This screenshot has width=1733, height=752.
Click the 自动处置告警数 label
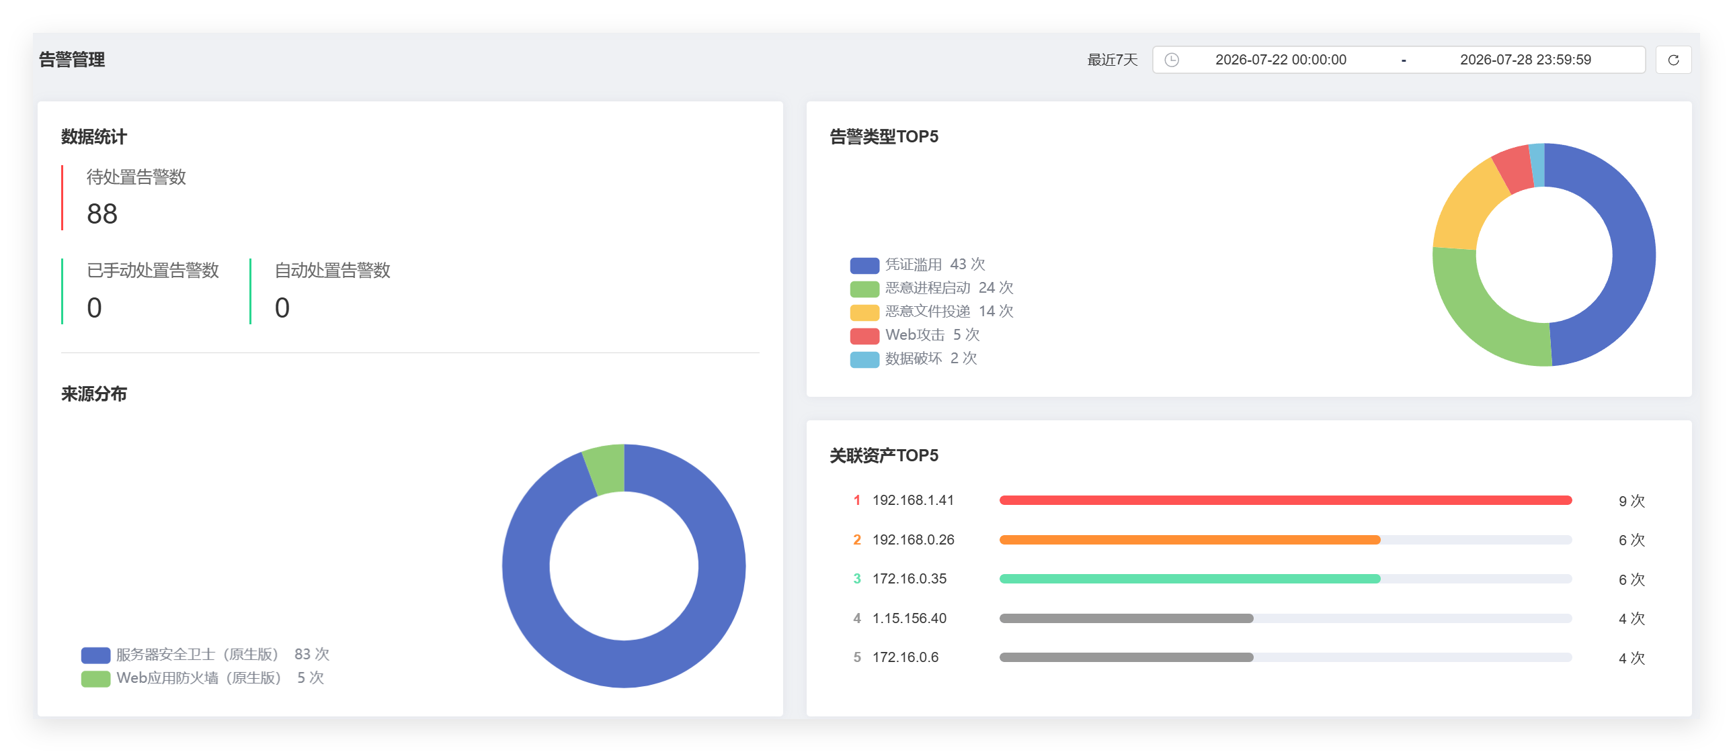pos(332,270)
